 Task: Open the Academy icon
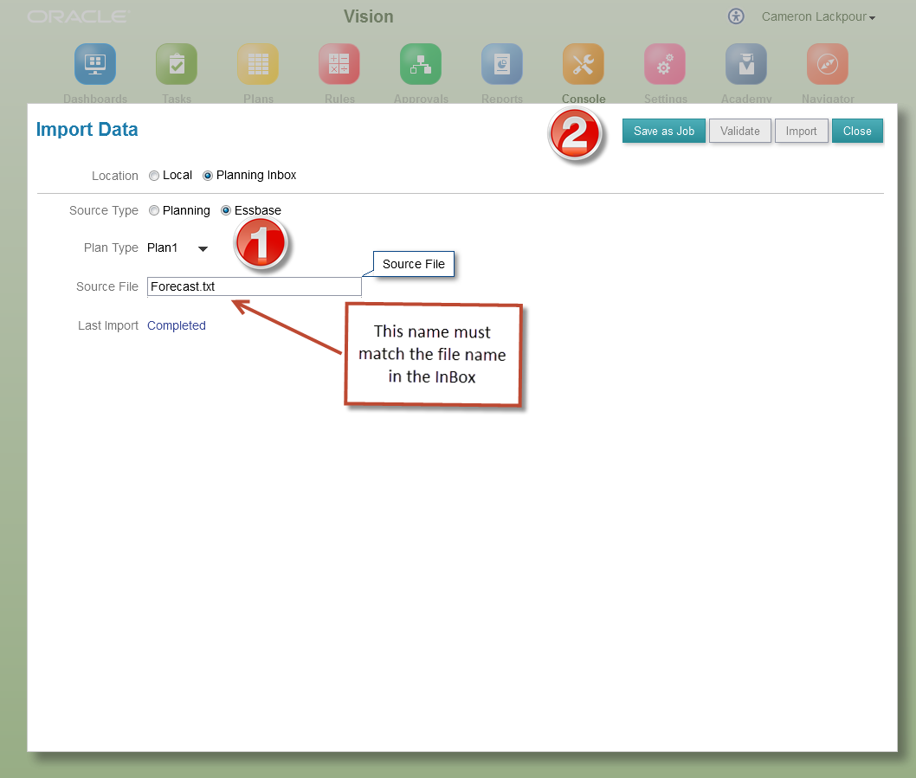click(746, 64)
